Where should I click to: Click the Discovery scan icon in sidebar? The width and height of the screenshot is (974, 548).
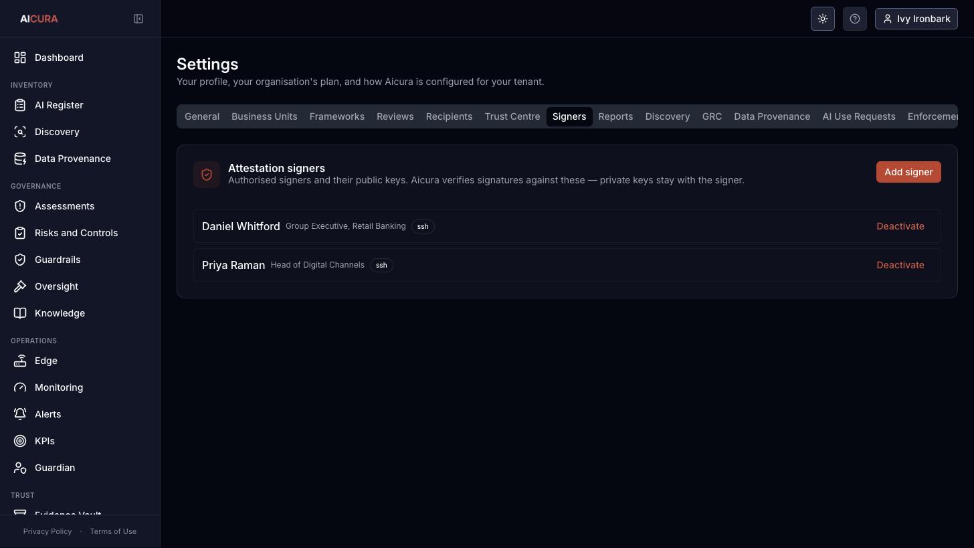pyautogui.click(x=20, y=132)
